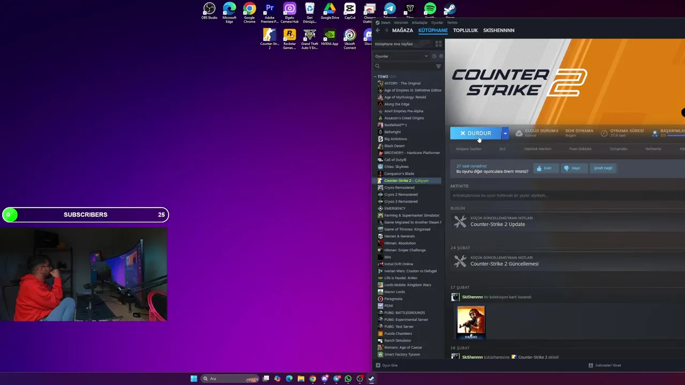Click the Windows taskbar search box
This screenshot has width=685, height=385.
pos(230,379)
